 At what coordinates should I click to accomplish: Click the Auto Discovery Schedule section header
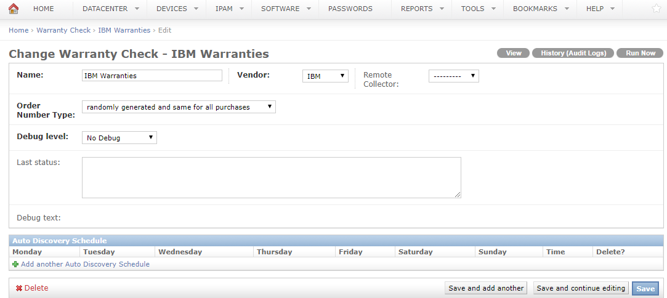coord(336,241)
